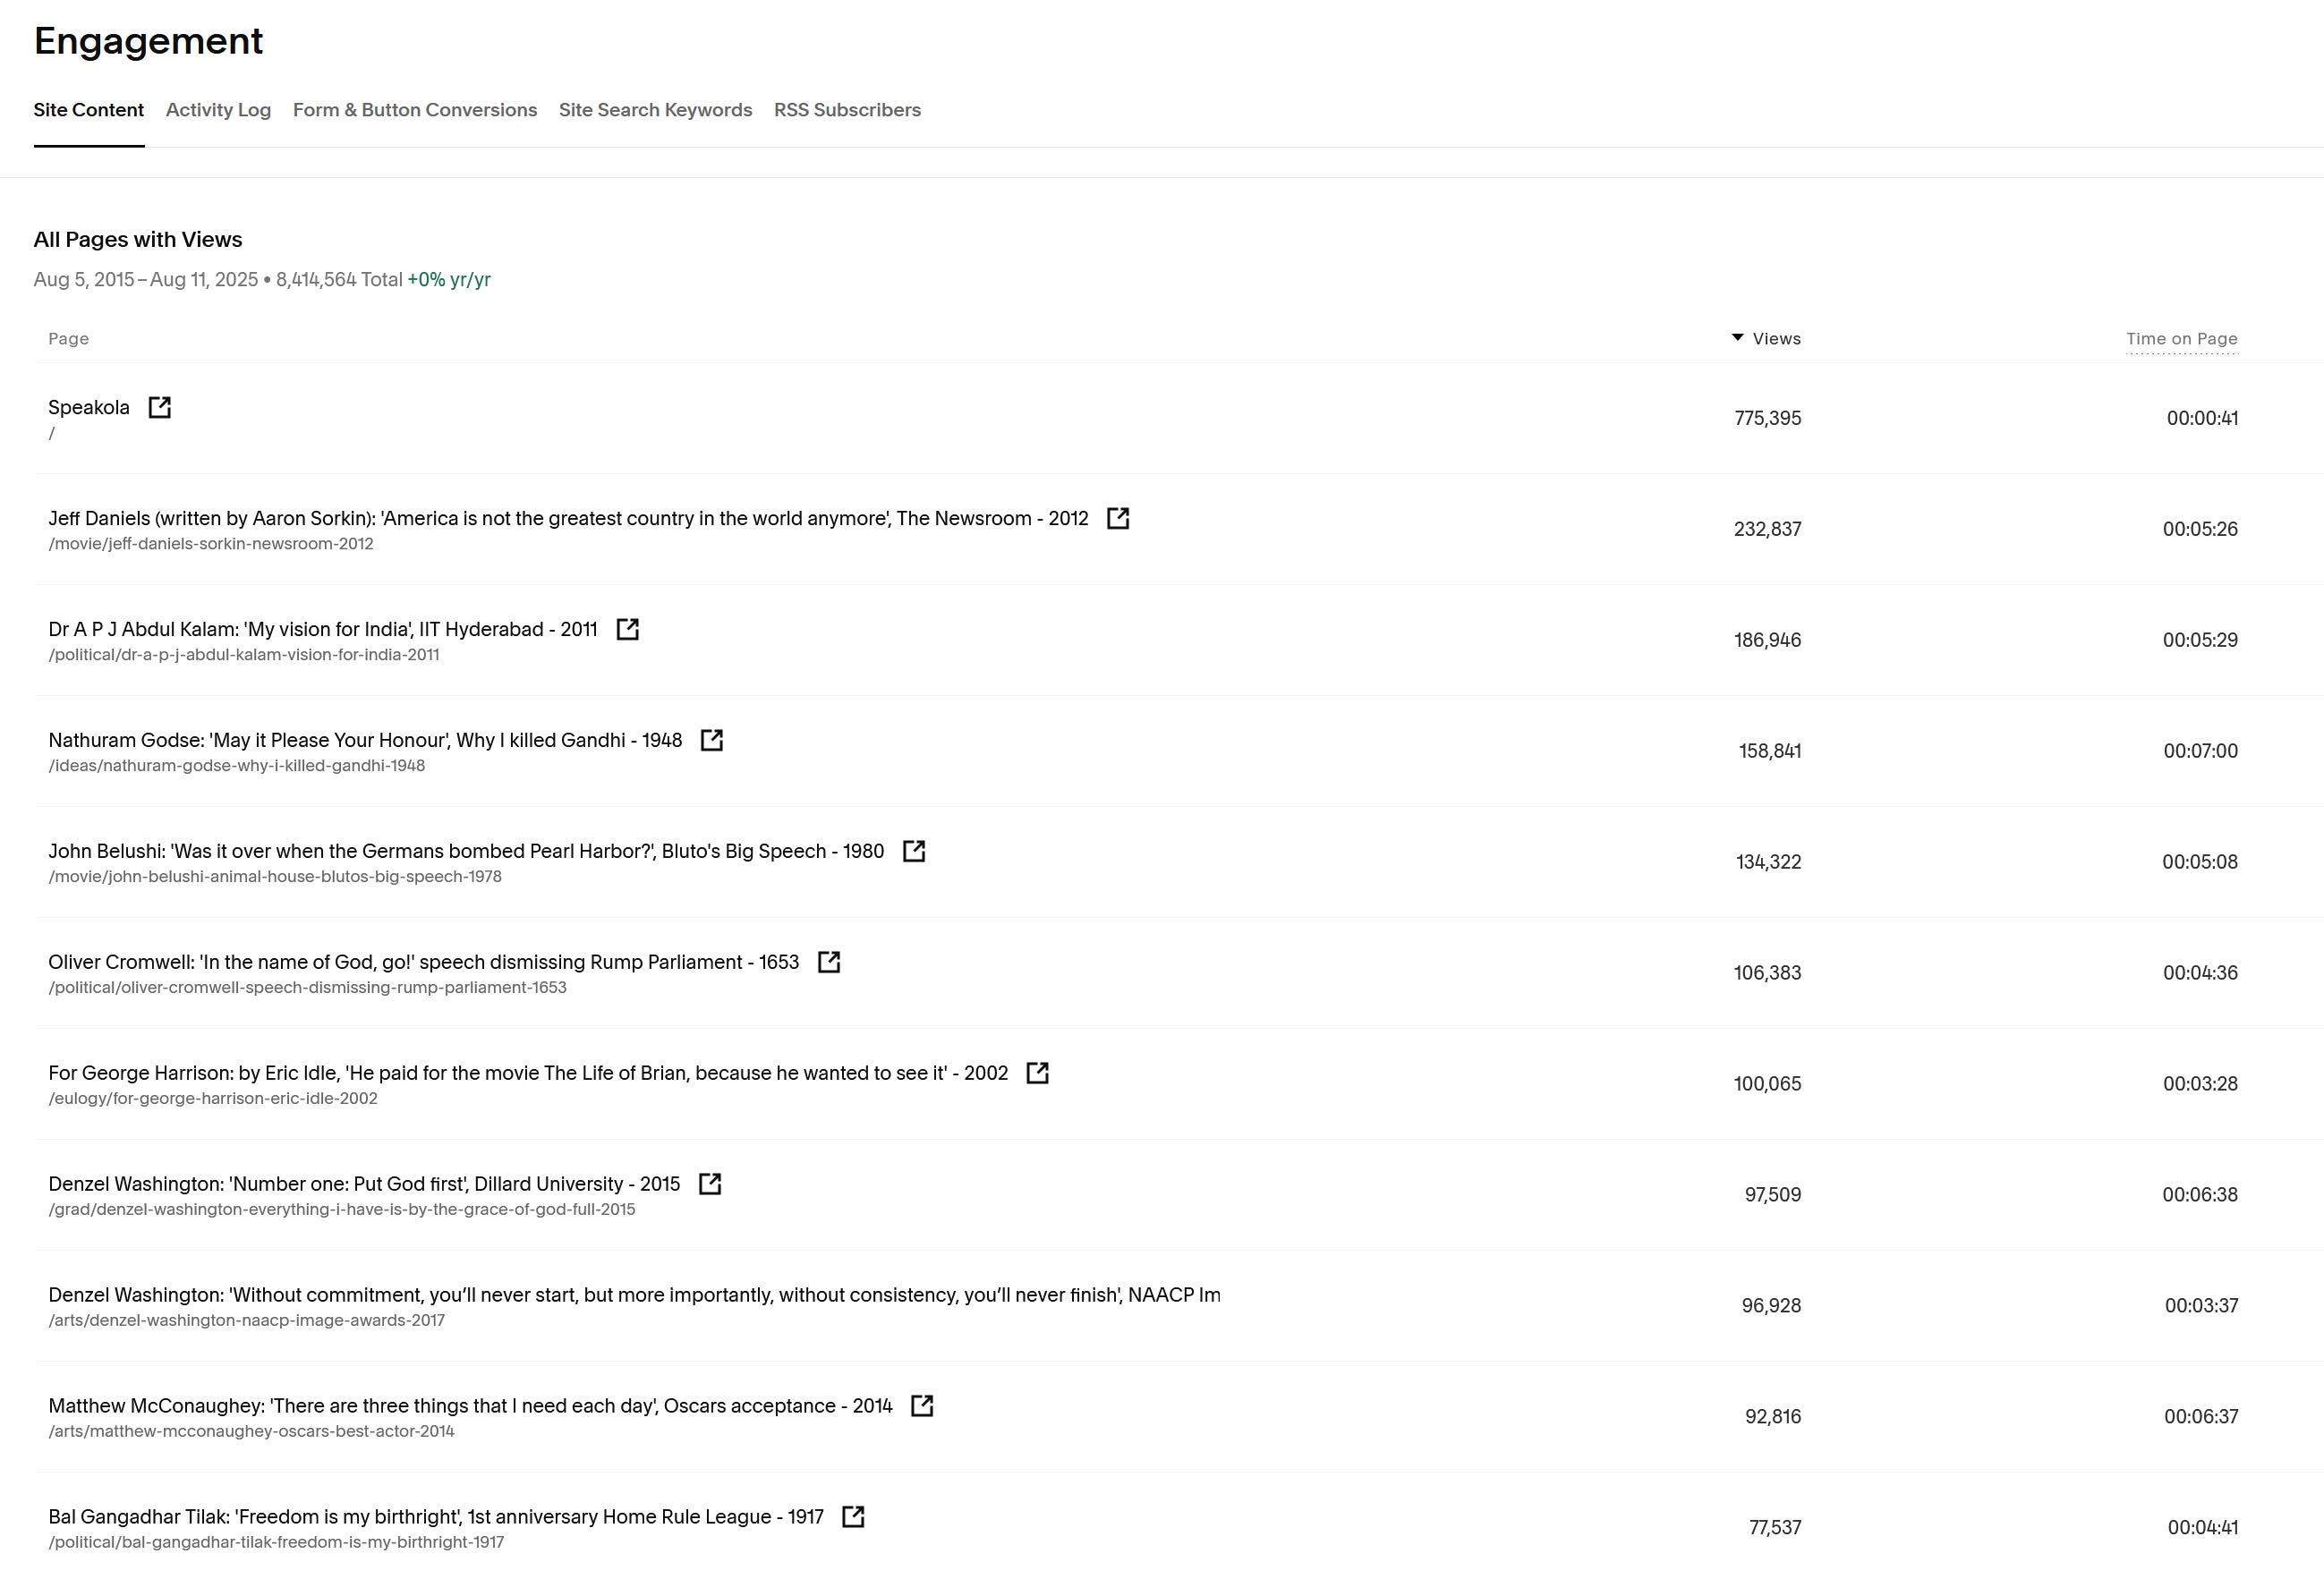Sort by Views column descending arrow
This screenshot has height=1579, width=2324.
(1737, 338)
